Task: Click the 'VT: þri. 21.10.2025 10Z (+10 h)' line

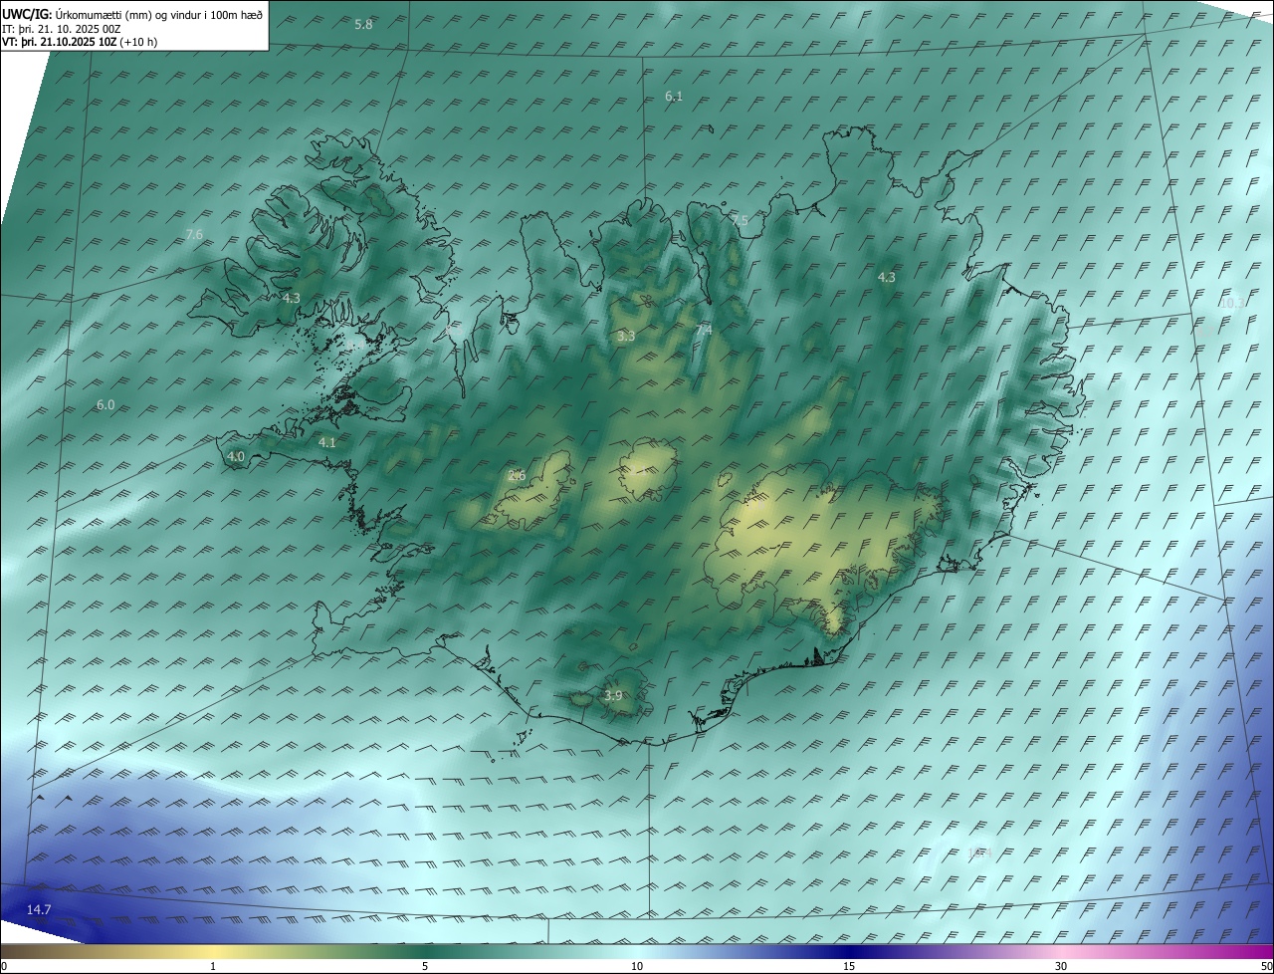Action: click(80, 42)
